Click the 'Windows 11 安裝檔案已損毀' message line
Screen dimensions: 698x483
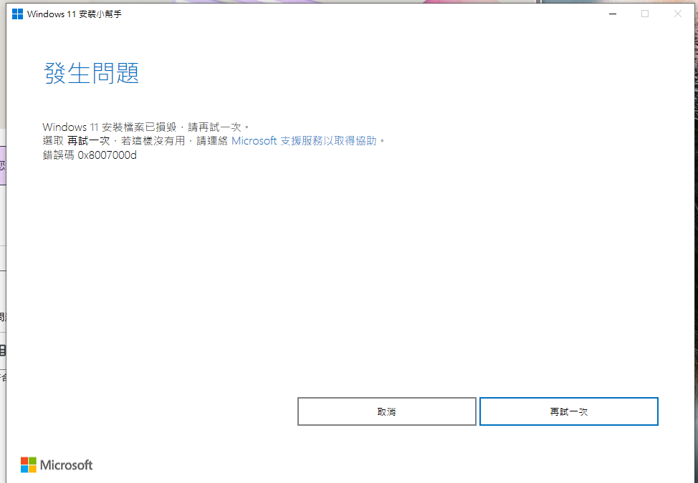point(146,127)
